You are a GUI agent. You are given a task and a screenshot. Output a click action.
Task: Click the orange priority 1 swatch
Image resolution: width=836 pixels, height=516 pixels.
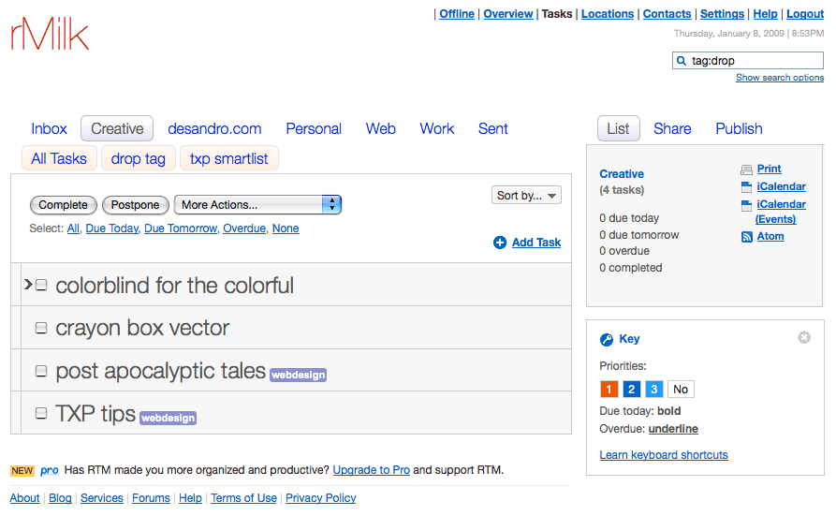tap(609, 390)
